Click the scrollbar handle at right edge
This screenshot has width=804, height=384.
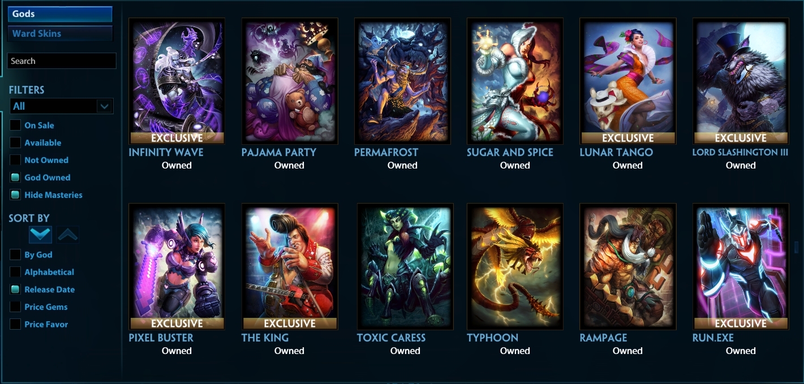click(x=796, y=247)
